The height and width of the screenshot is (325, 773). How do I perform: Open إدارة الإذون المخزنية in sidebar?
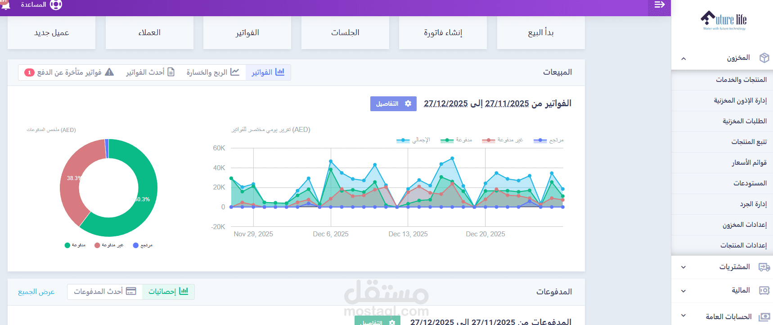(x=722, y=100)
